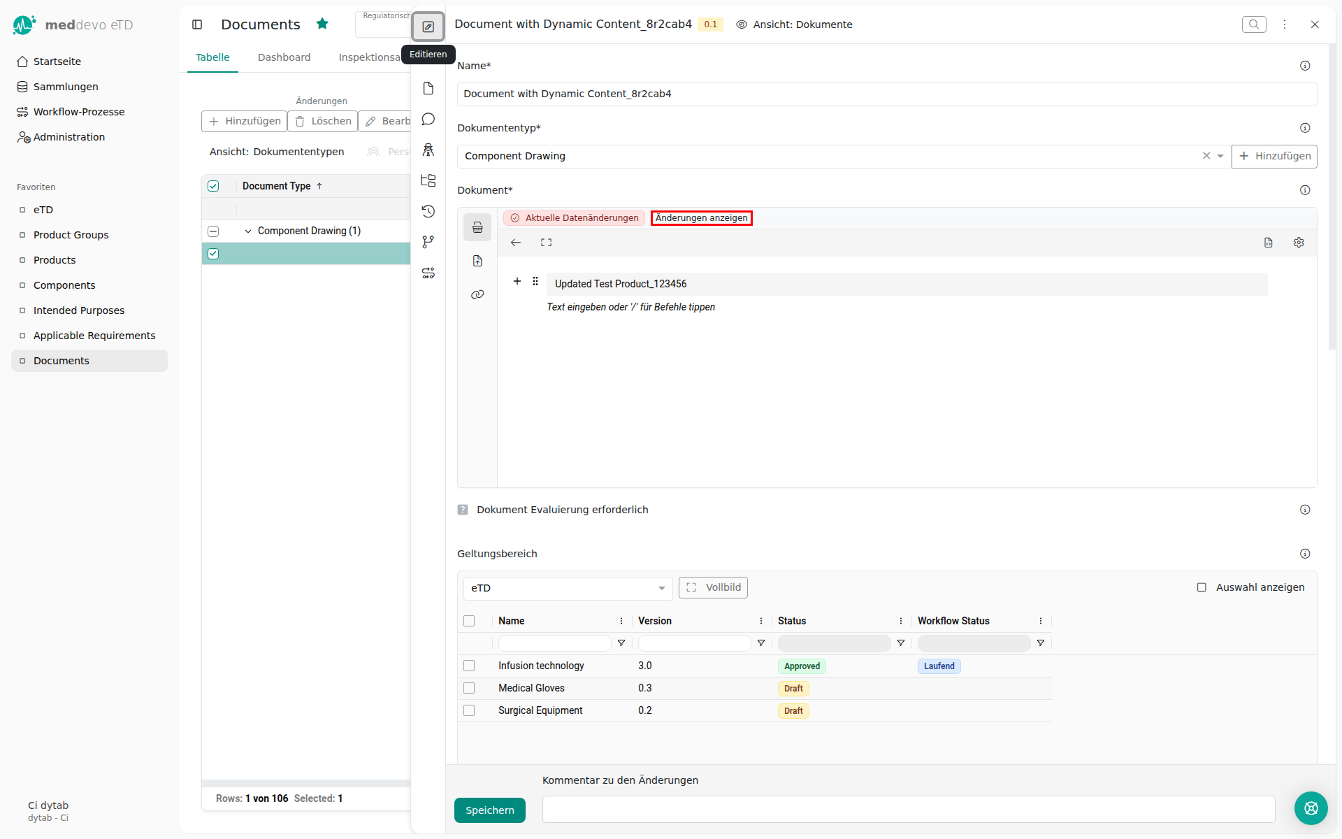
Task: Open the history clock icon in side strip
Action: pyautogui.click(x=428, y=211)
